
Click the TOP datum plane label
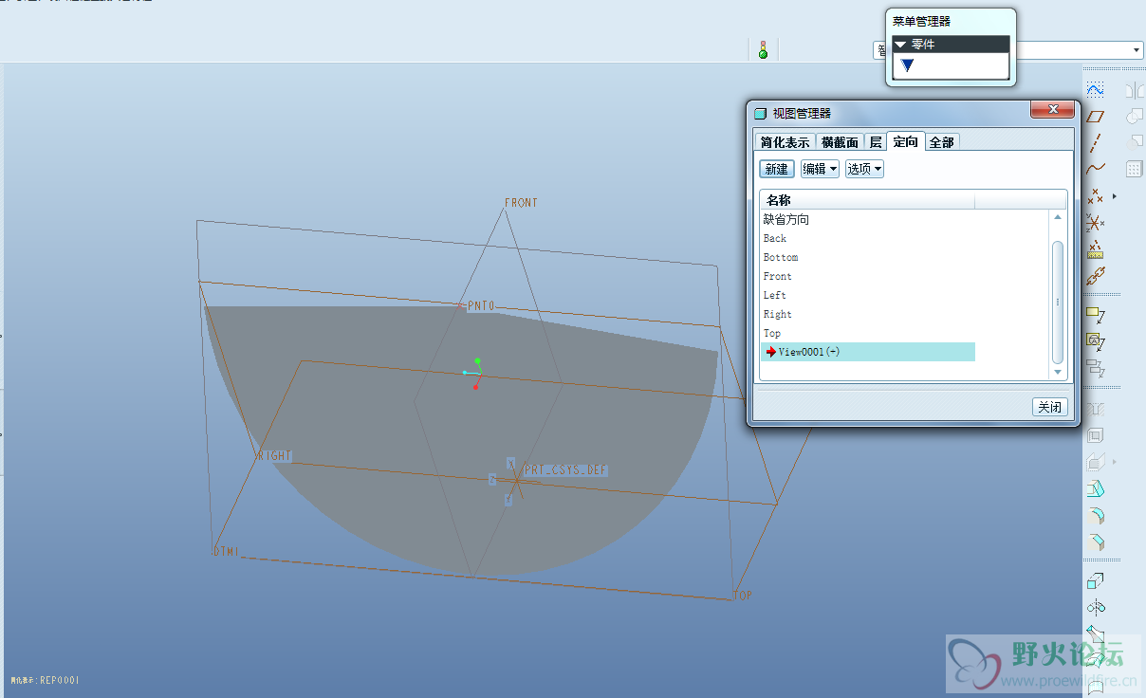(x=743, y=596)
